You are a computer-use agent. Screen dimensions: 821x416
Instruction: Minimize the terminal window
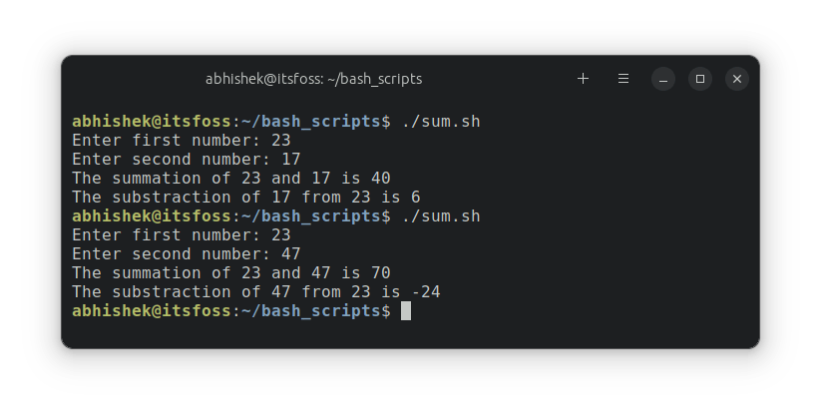664,78
